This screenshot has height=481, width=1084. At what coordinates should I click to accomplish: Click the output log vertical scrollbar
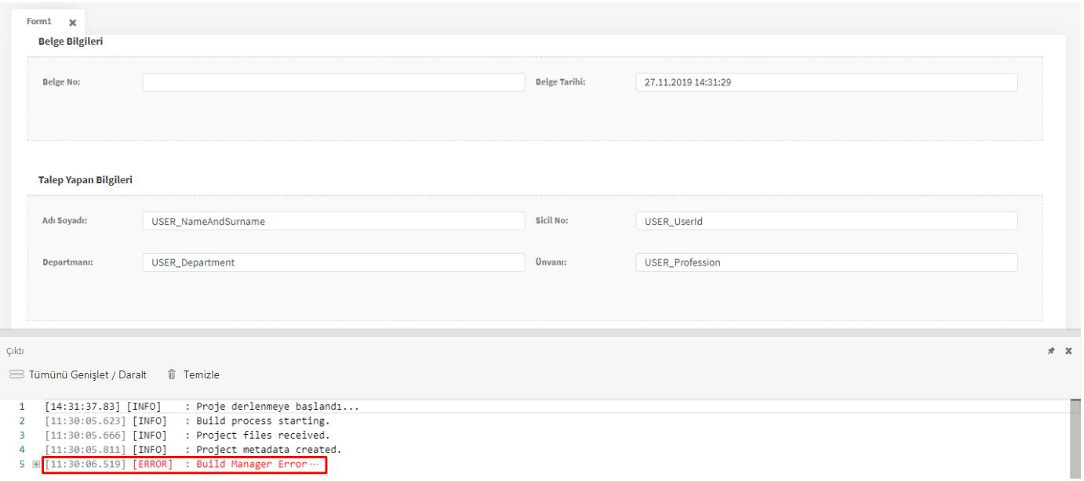[x=1075, y=439]
